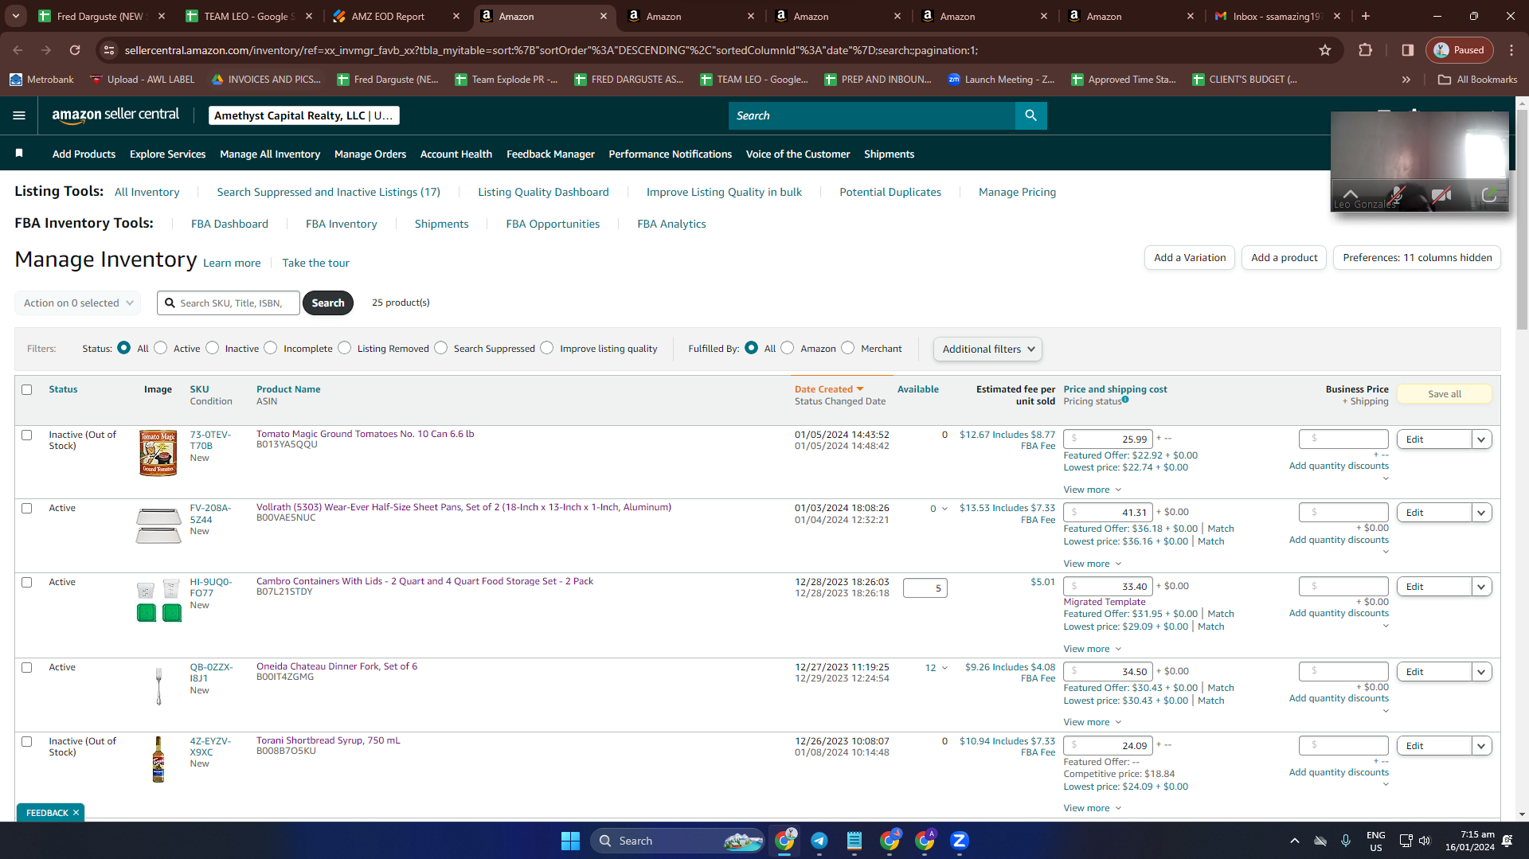Open a new browser tab
1529x859 pixels.
pos(1366,16)
